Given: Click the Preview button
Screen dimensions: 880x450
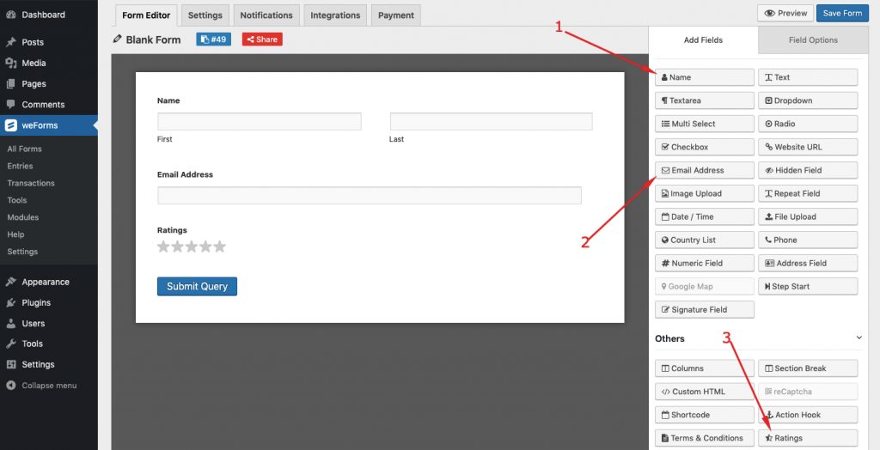Looking at the screenshot, I should pyautogui.click(x=785, y=13).
